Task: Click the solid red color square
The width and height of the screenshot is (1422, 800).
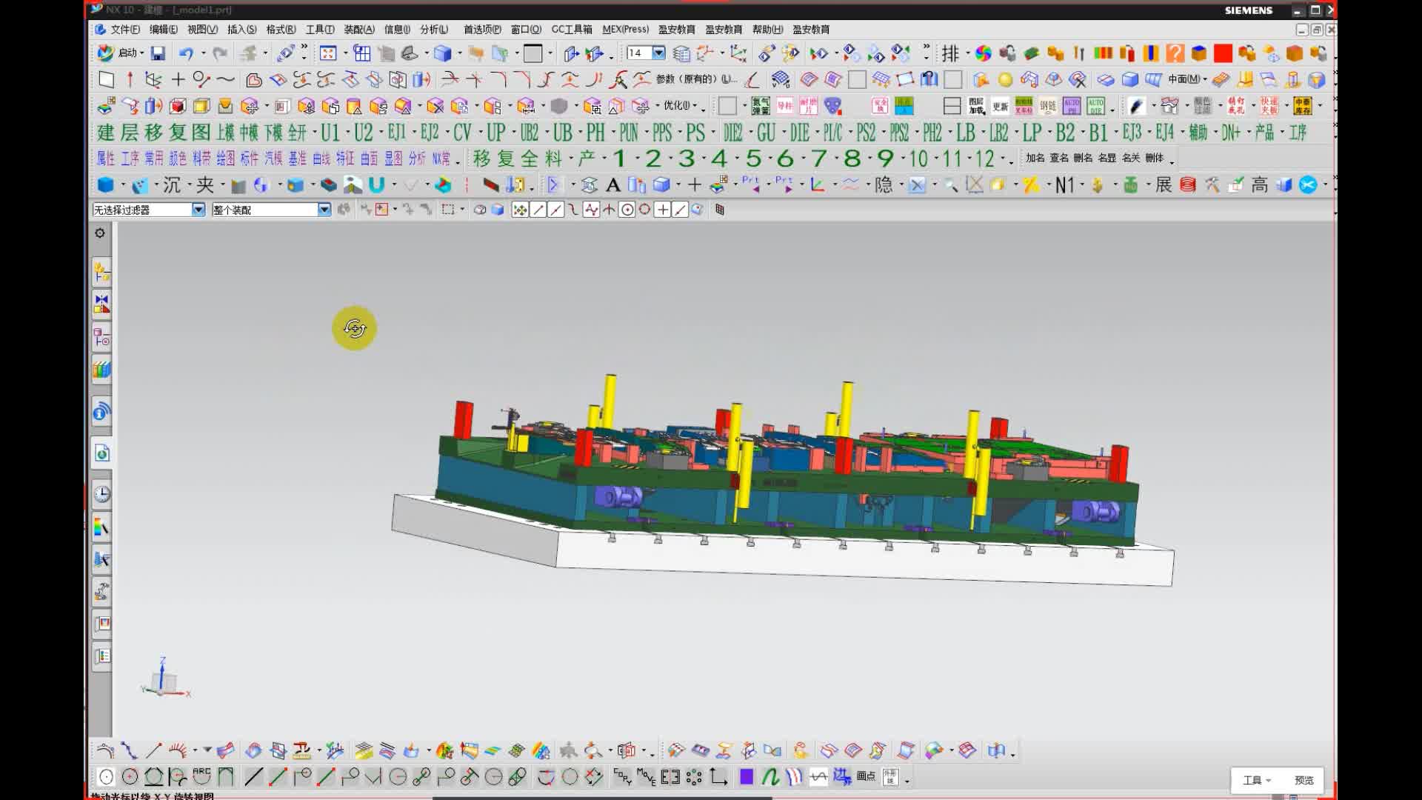Action: click(1223, 53)
